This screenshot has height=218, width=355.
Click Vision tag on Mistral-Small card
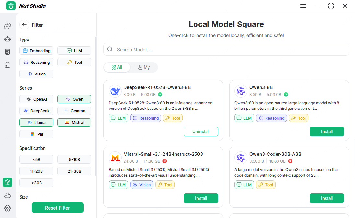coord(142,185)
